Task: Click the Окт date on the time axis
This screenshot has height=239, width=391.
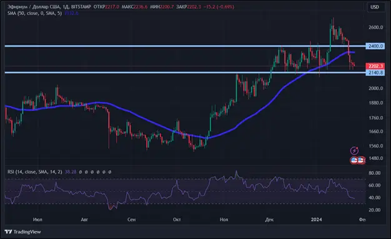Action: (177, 220)
